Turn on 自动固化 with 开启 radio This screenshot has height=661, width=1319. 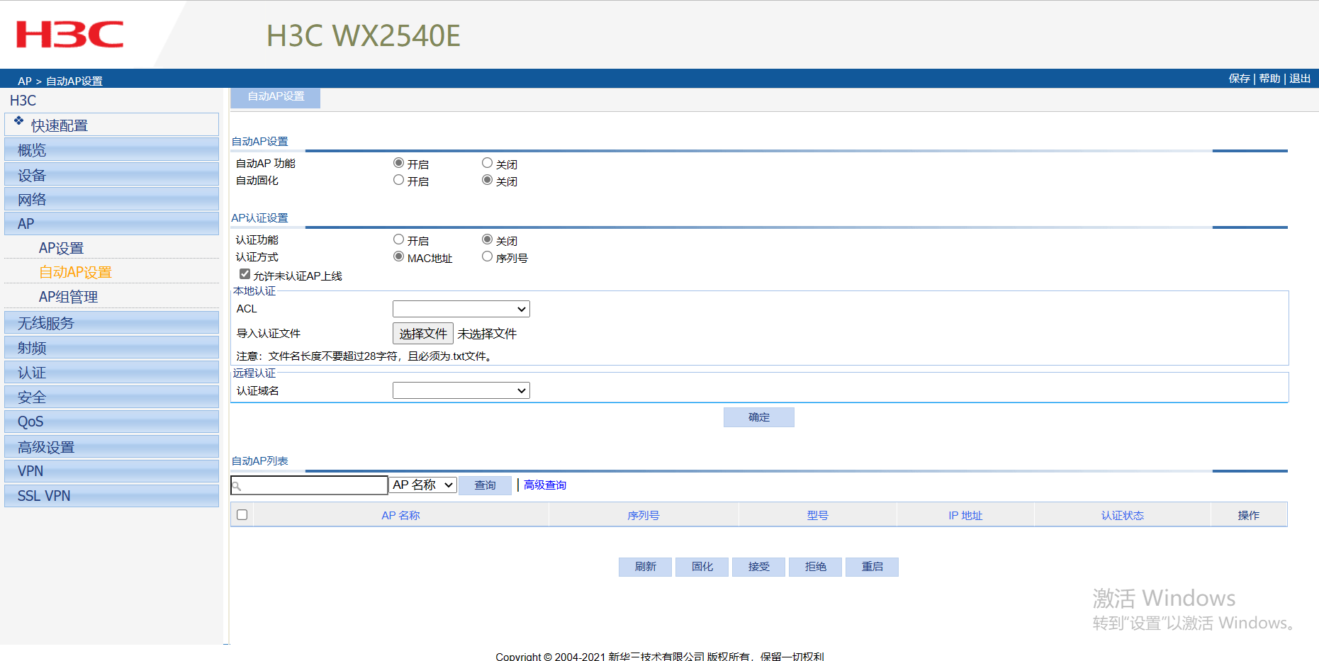coord(398,180)
